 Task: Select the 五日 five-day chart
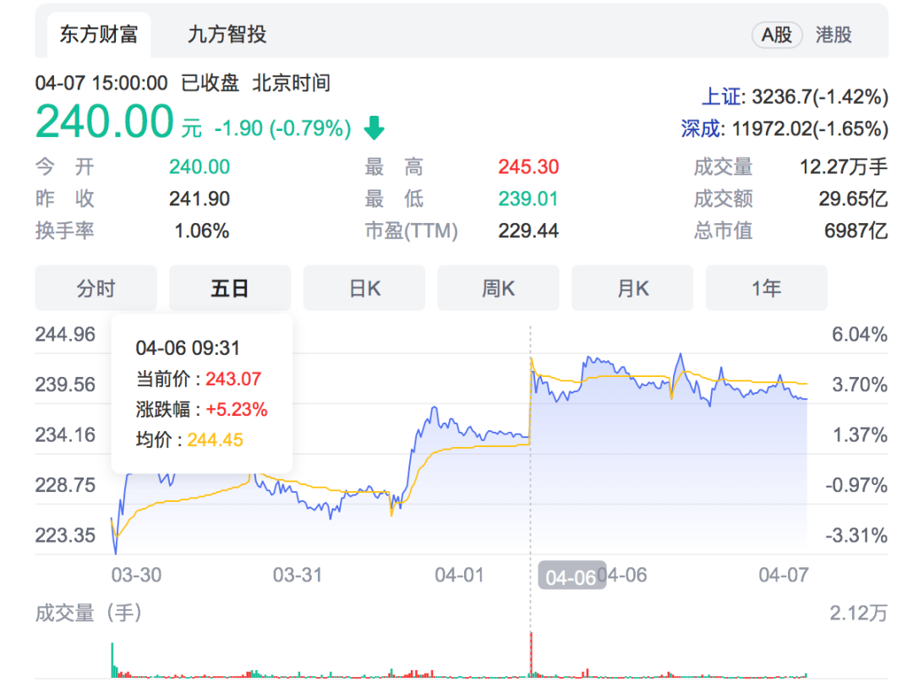pyautogui.click(x=229, y=287)
